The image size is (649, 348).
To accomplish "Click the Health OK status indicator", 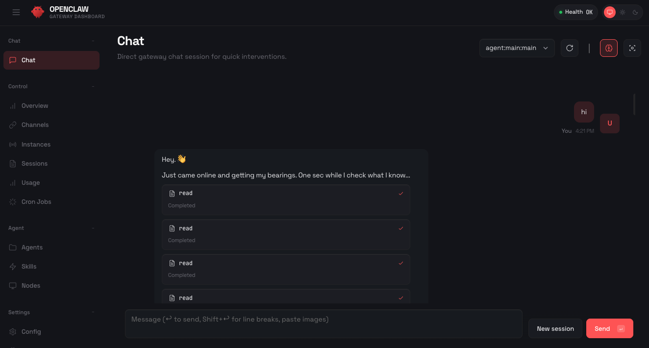I will (x=576, y=12).
